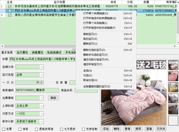This screenshot has height=132, width=179.
Task: Toggle checkbox for row 1 item
Action: coord(10,6)
